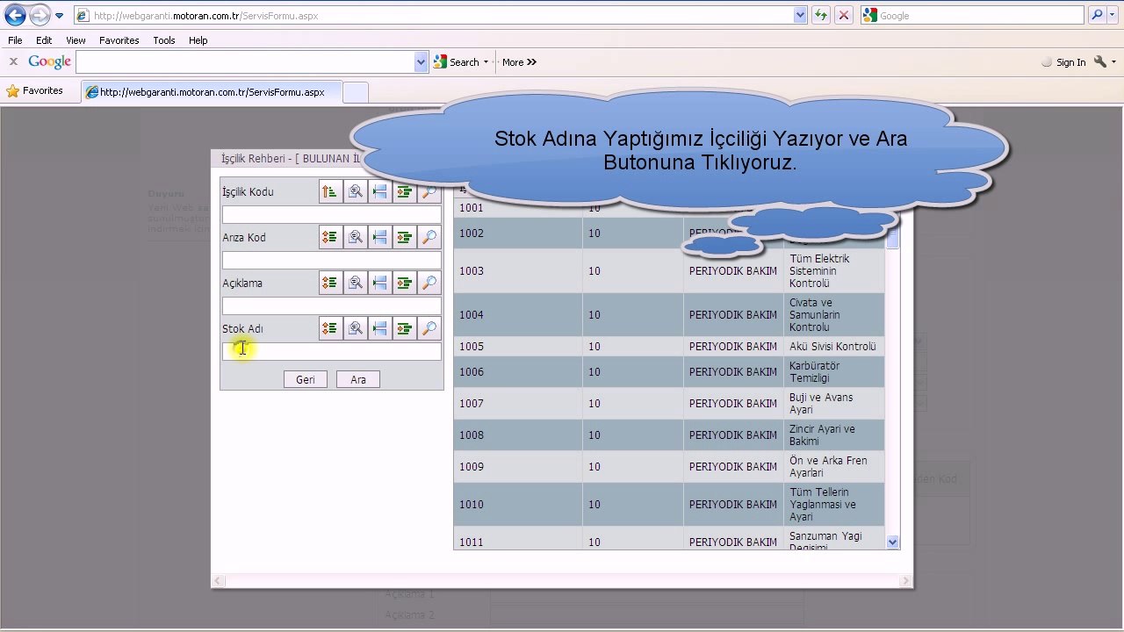Click the green indent icon in the Arıza Kod row

coord(404,237)
